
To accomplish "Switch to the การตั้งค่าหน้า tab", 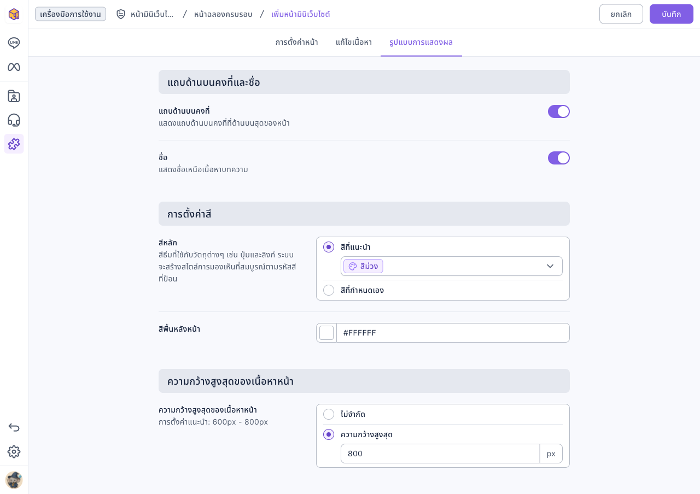I will [296, 42].
